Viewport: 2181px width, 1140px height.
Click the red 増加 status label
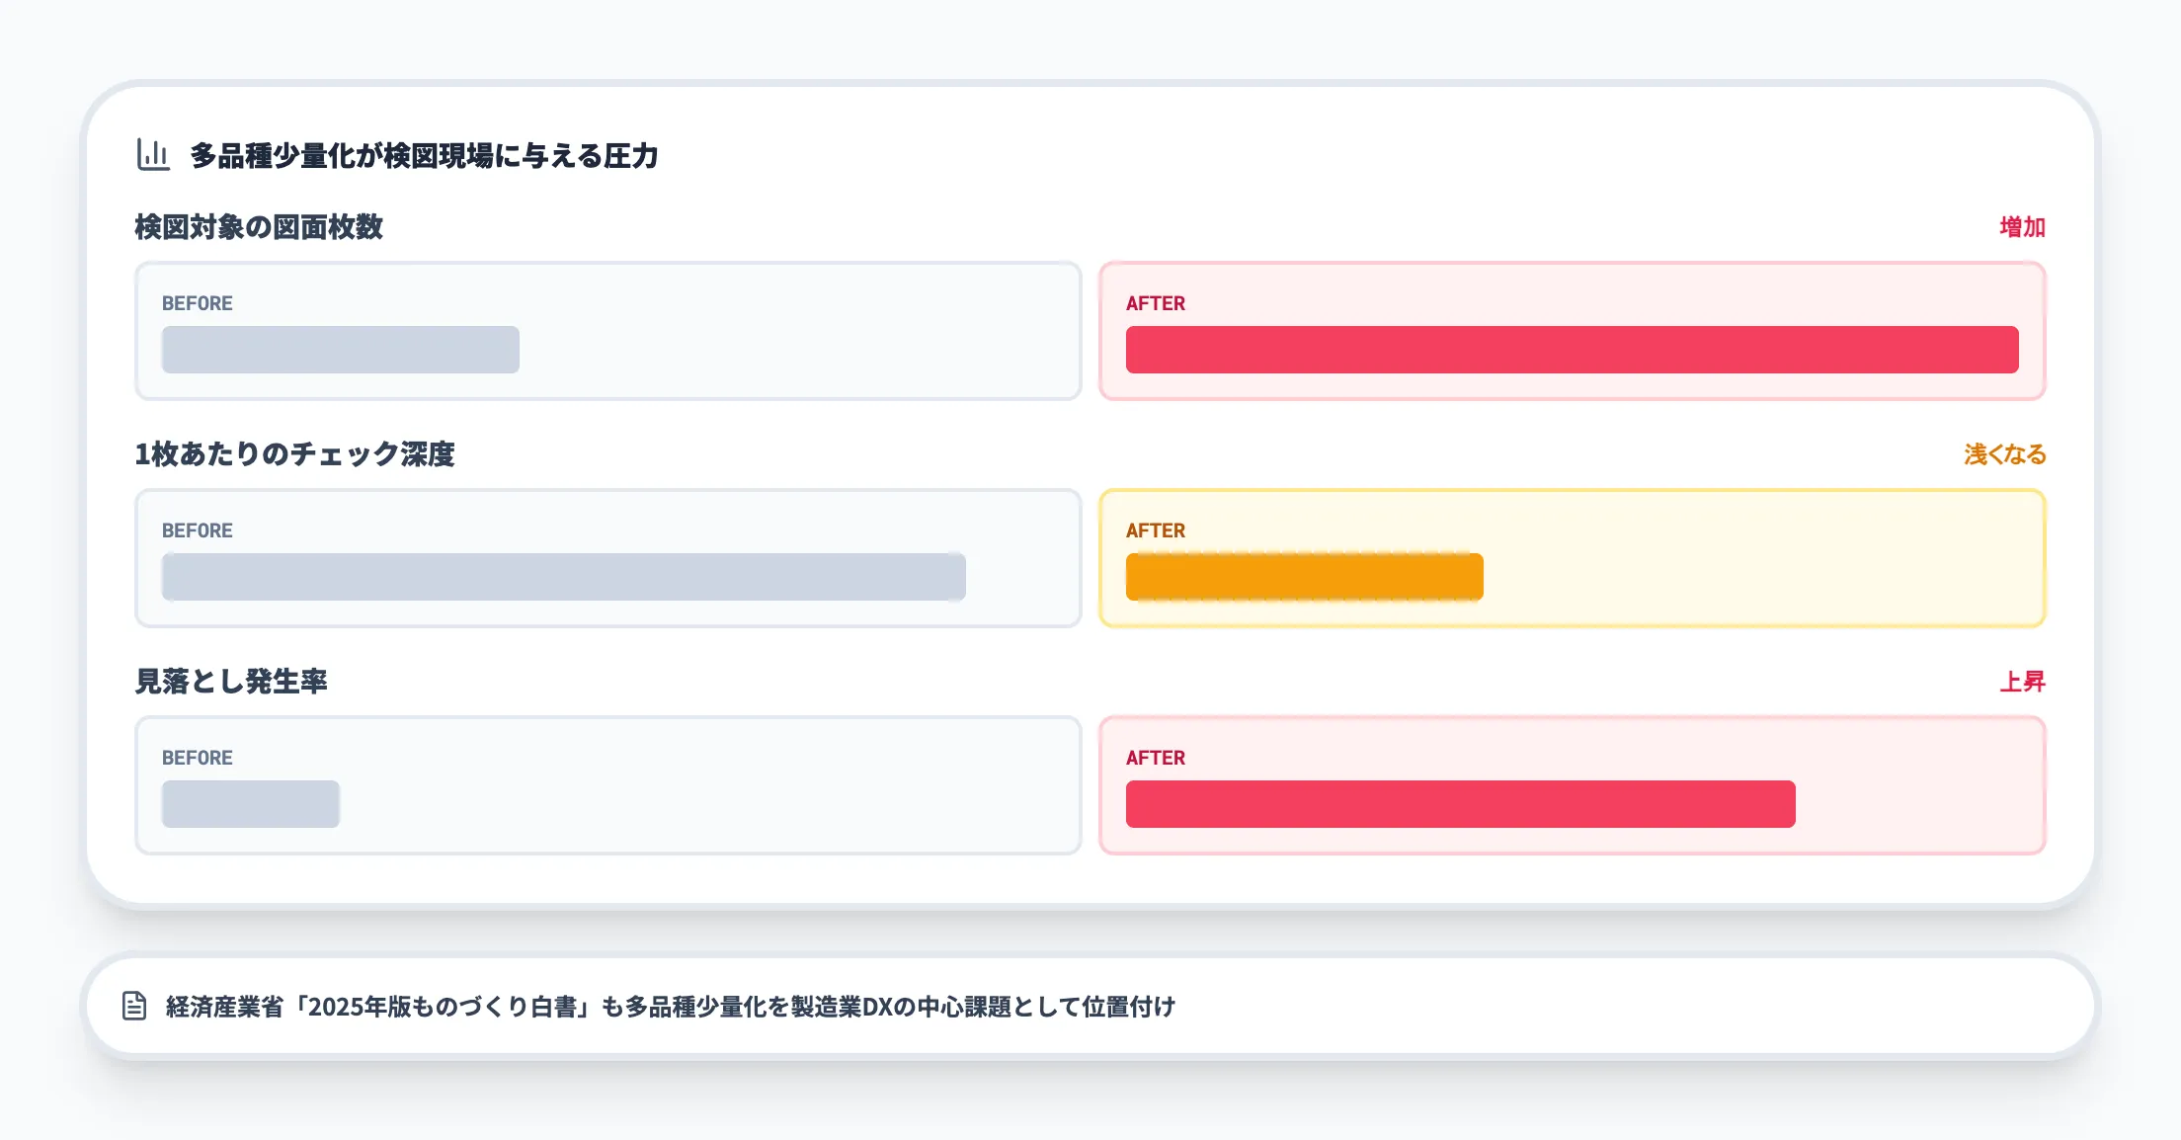2022,227
